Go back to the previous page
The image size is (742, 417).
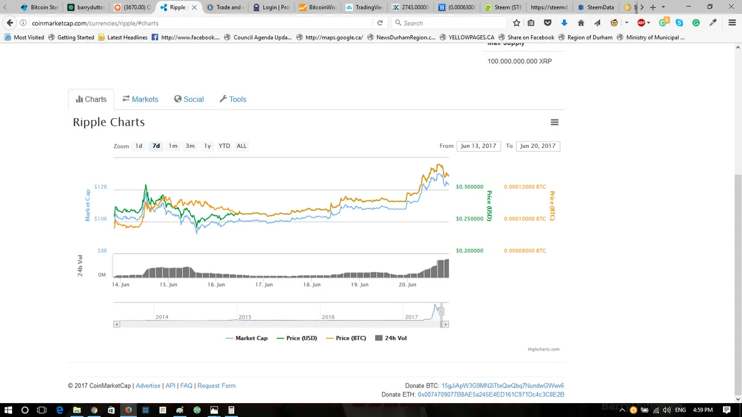[x=10, y=23]
